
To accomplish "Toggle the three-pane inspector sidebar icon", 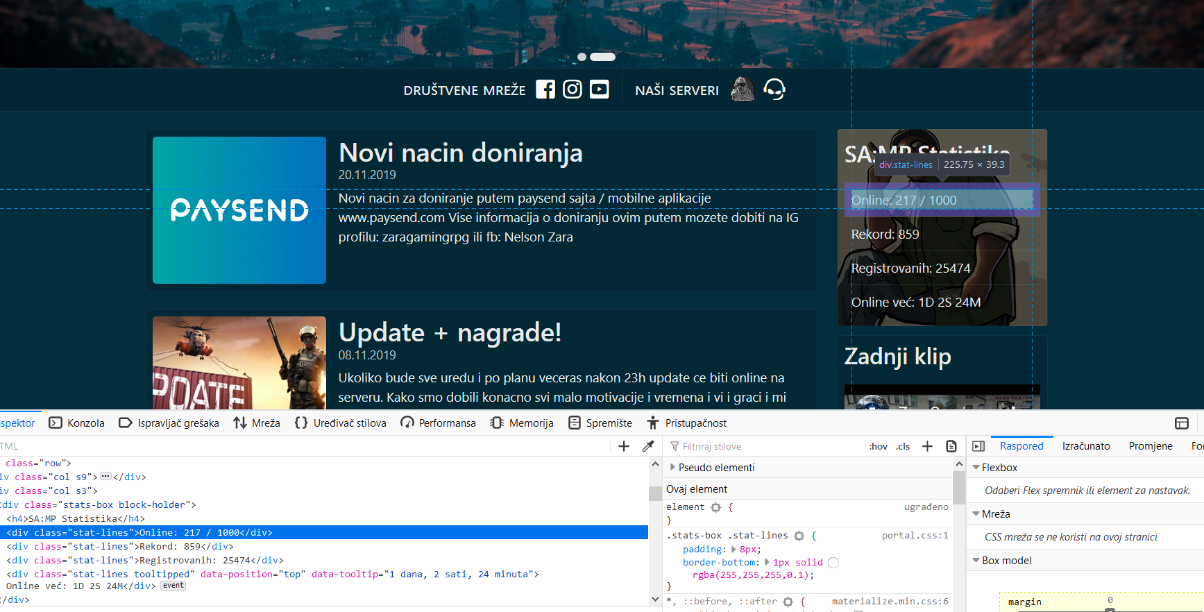I will tap(978, 446).
